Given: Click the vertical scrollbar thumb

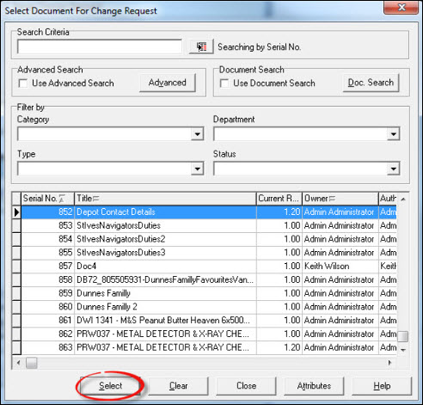Looking at the screenshot, I should click(x=403, y=336).
